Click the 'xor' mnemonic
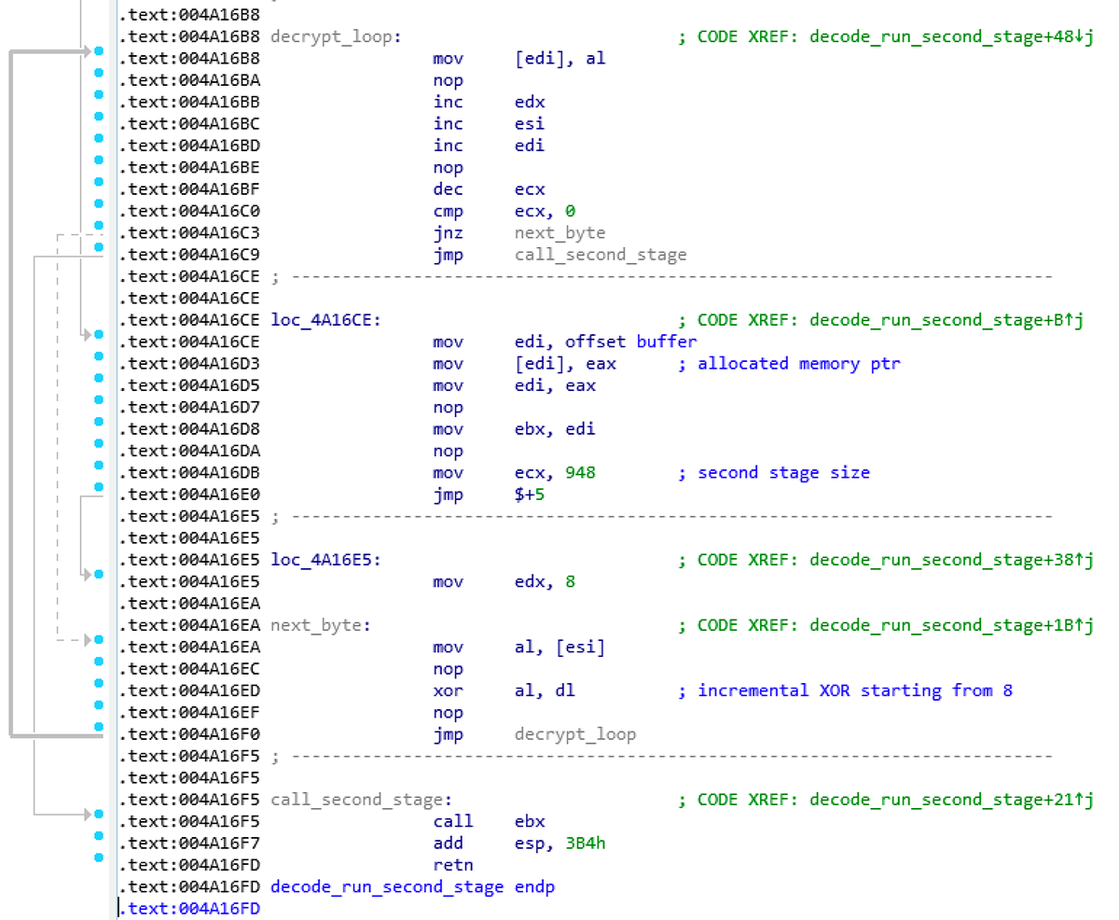Screen dimensions: 1119x920 coord(448,690)
